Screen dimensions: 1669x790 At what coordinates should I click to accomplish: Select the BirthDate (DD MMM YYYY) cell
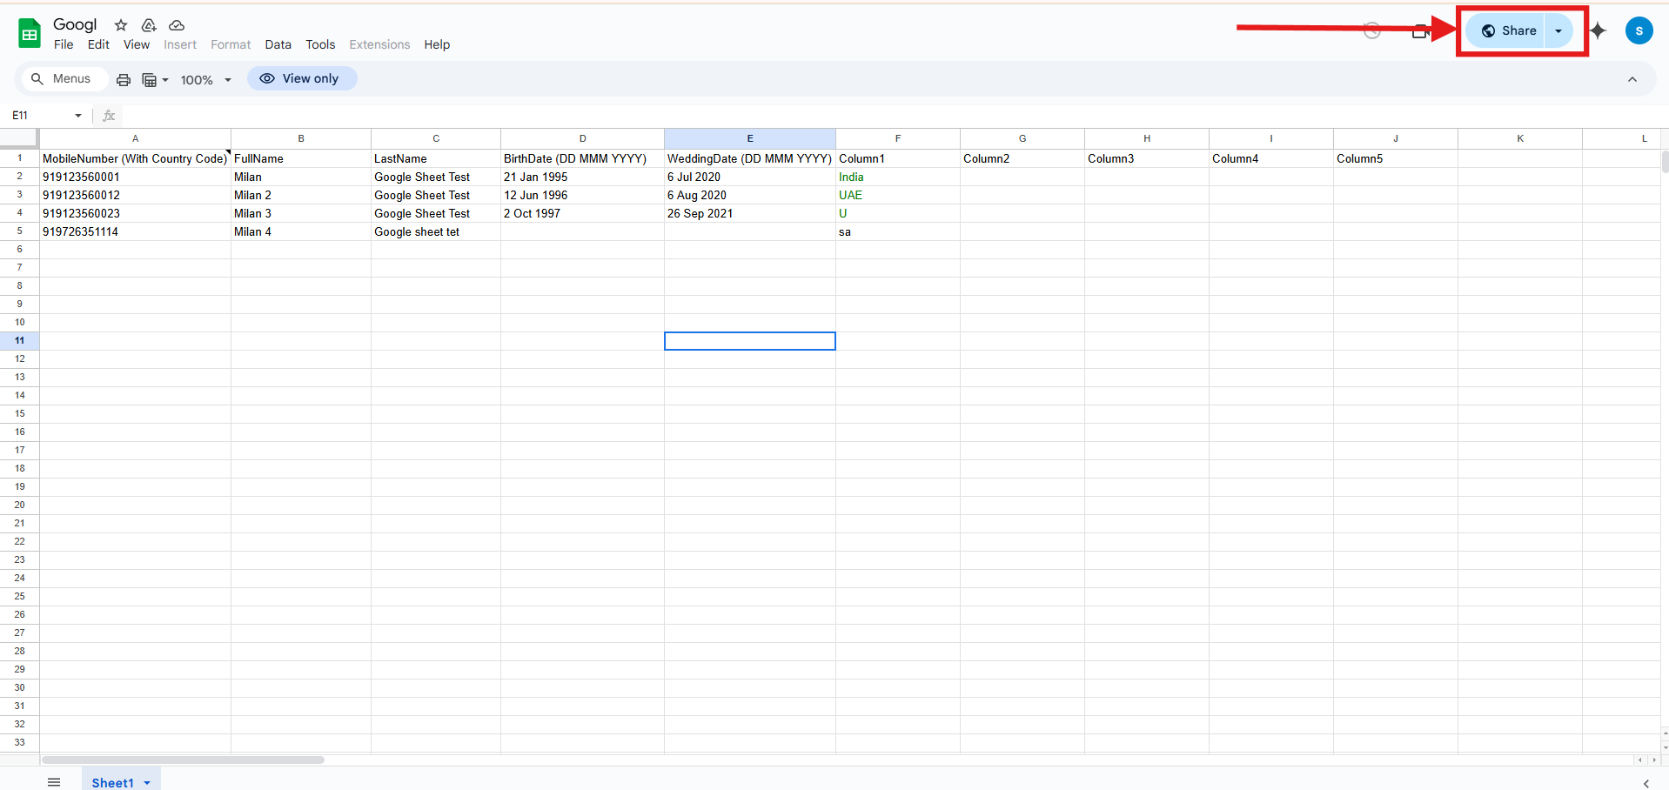click(x=582, y=158)
